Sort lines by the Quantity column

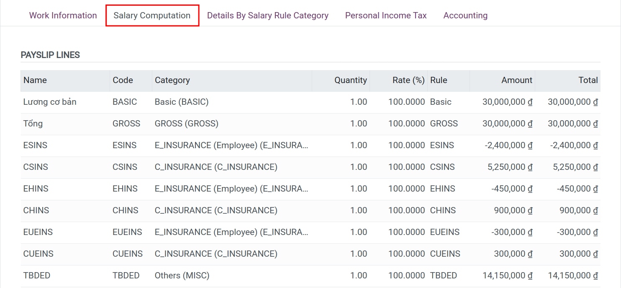350,80
